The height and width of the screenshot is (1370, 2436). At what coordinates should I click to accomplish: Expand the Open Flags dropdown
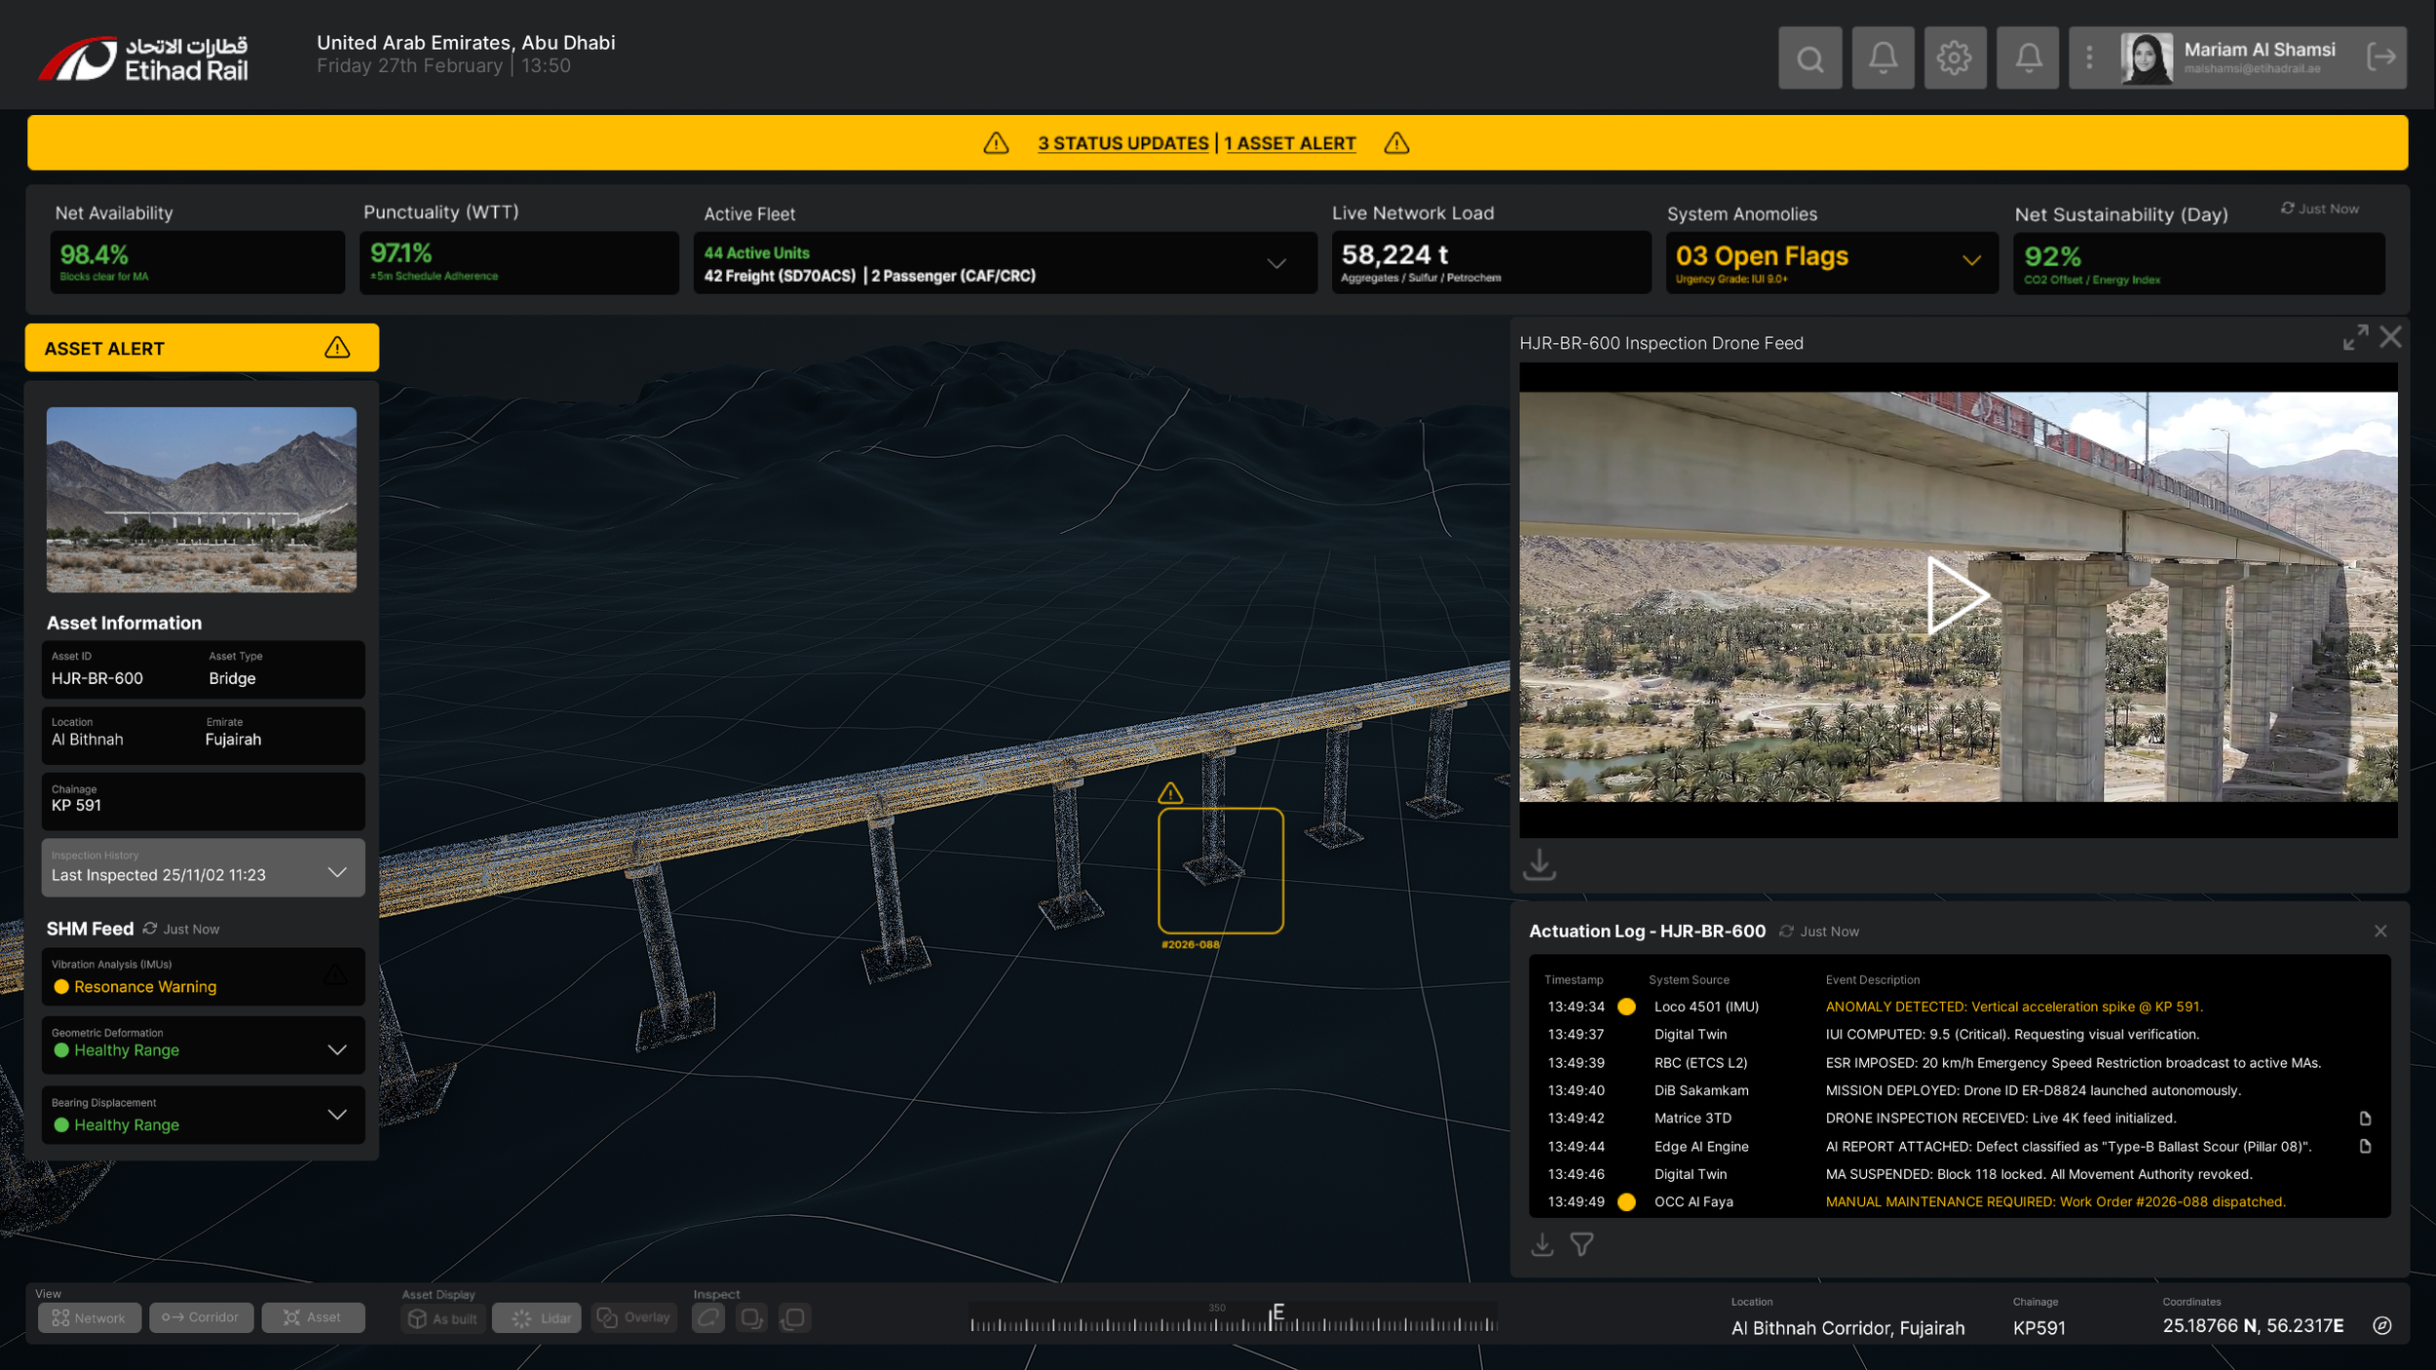point(1971,260)
